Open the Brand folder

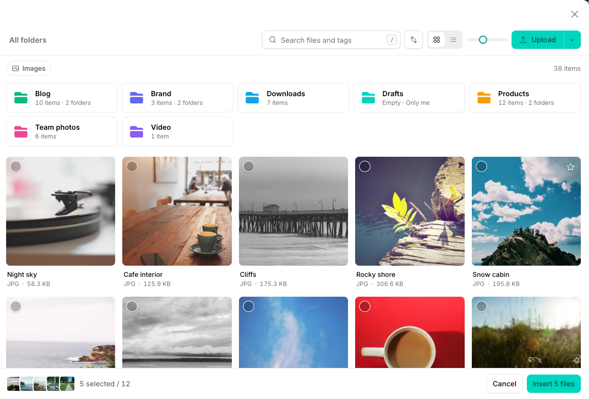[x=177, y=98]
